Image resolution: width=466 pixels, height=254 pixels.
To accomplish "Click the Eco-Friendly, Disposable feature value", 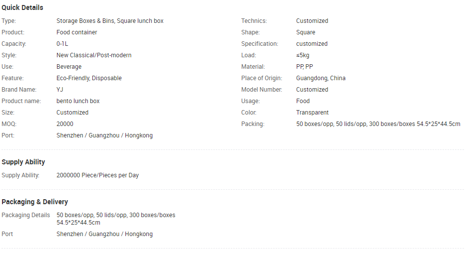I will pyautogui.click(x=89, y=78).
